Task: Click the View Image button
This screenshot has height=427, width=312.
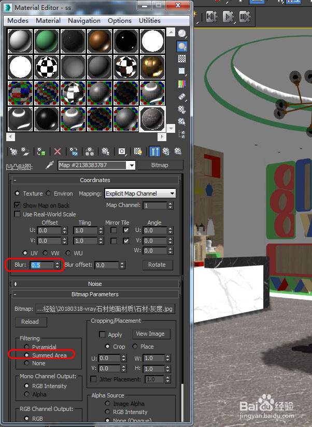Action: 150,334
